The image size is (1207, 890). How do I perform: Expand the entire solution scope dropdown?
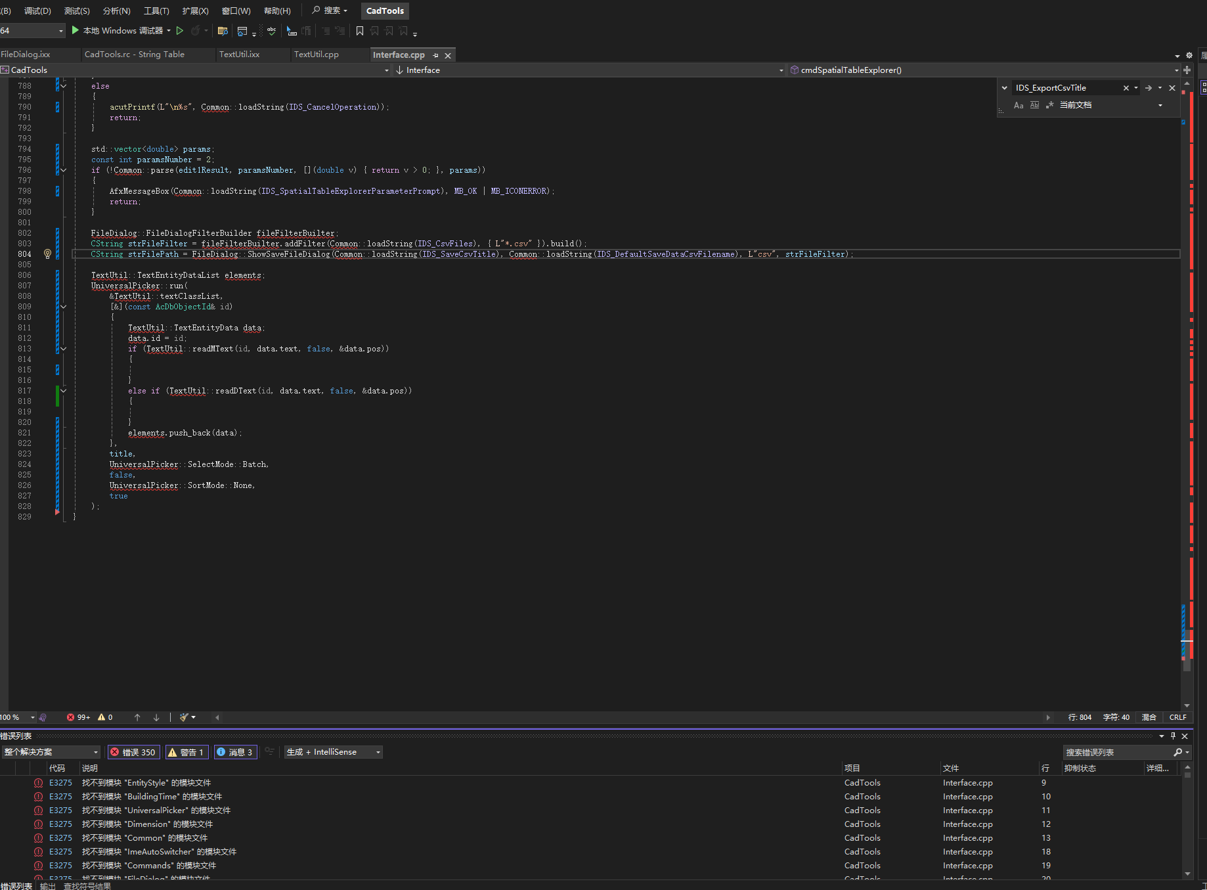click(51, 752)
